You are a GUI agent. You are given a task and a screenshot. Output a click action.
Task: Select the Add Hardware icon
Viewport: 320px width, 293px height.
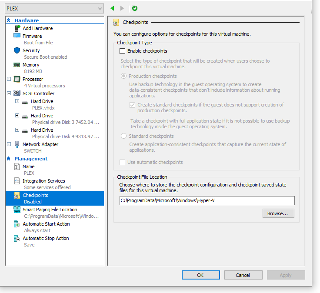tap(17, 28)
